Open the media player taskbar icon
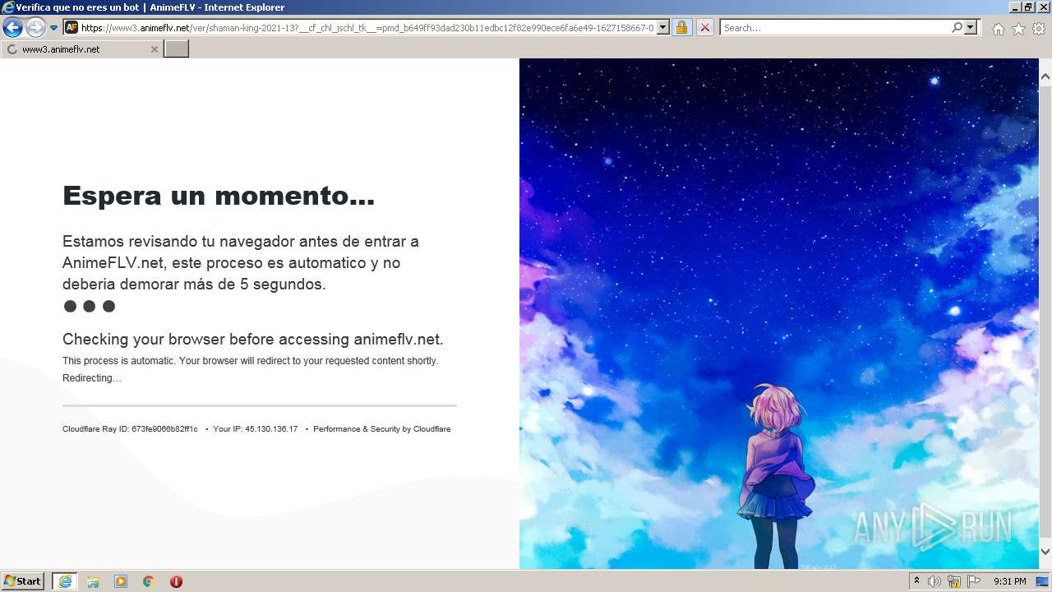The image size is (1052, 592). 121,581
